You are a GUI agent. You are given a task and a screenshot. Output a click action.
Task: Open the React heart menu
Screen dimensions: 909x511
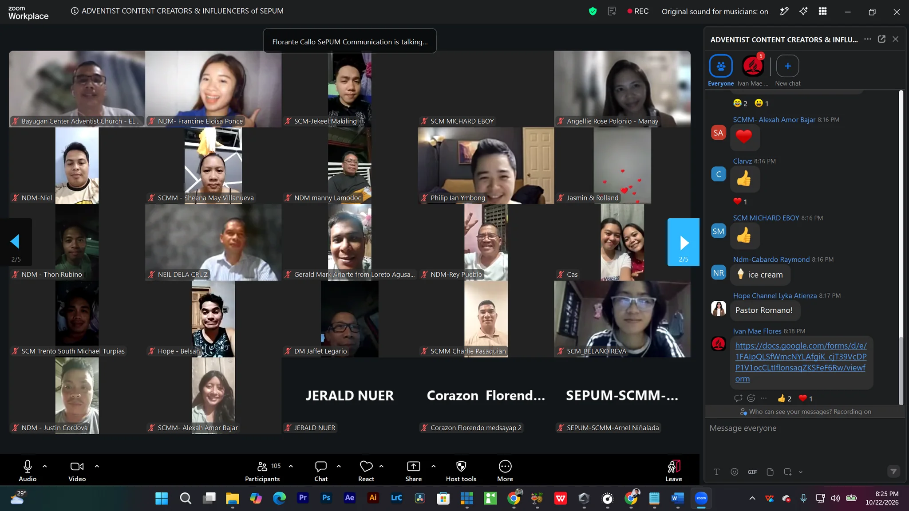click(x=366, y=471)
